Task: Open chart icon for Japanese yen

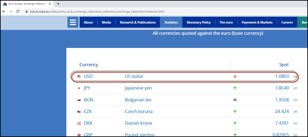Action: (x=295, y=88)
